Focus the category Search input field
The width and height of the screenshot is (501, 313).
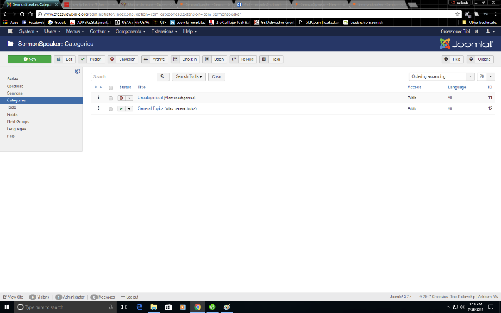click(124, 76)
